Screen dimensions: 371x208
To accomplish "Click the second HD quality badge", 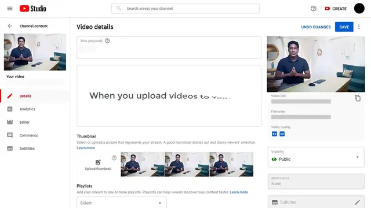I will (282, 134).
